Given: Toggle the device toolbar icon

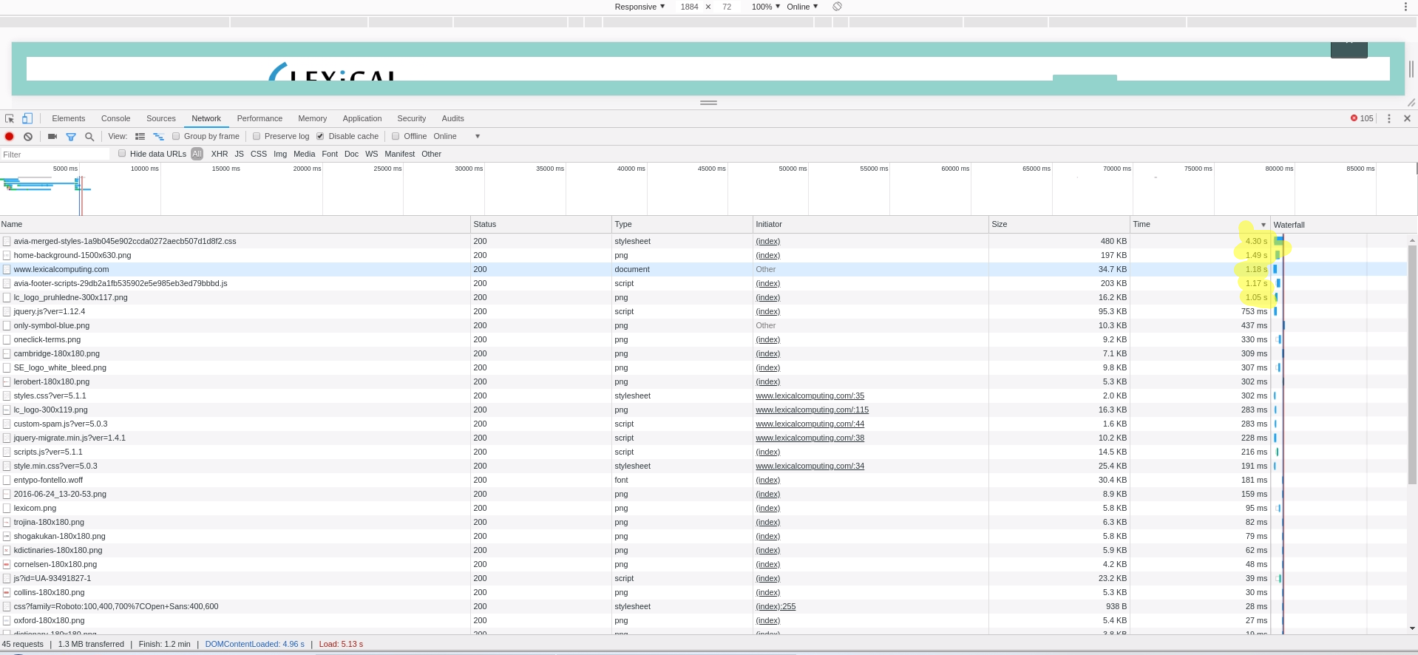Looking at the screenshot, I should click(27, 118).
